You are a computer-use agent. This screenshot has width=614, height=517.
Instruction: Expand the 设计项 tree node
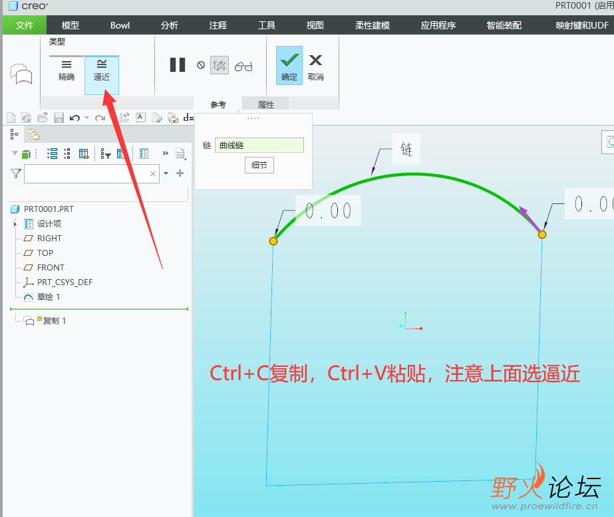pos(15,224)
